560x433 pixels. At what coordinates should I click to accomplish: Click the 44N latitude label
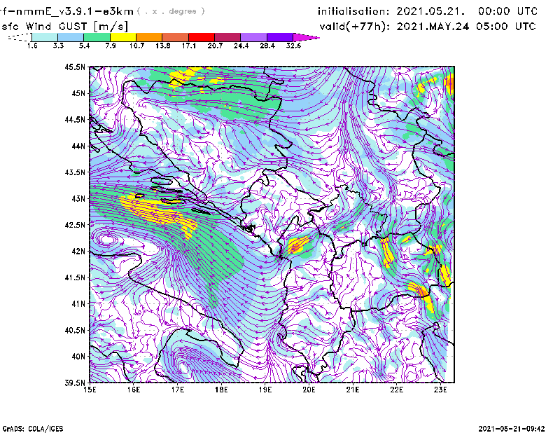(x=78, y=146)
